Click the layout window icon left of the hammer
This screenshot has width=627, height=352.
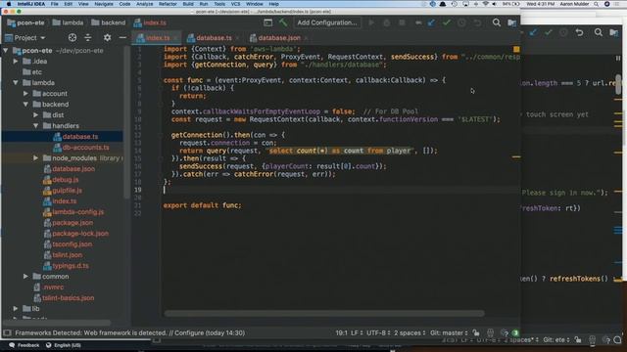(x=267, y=22)
